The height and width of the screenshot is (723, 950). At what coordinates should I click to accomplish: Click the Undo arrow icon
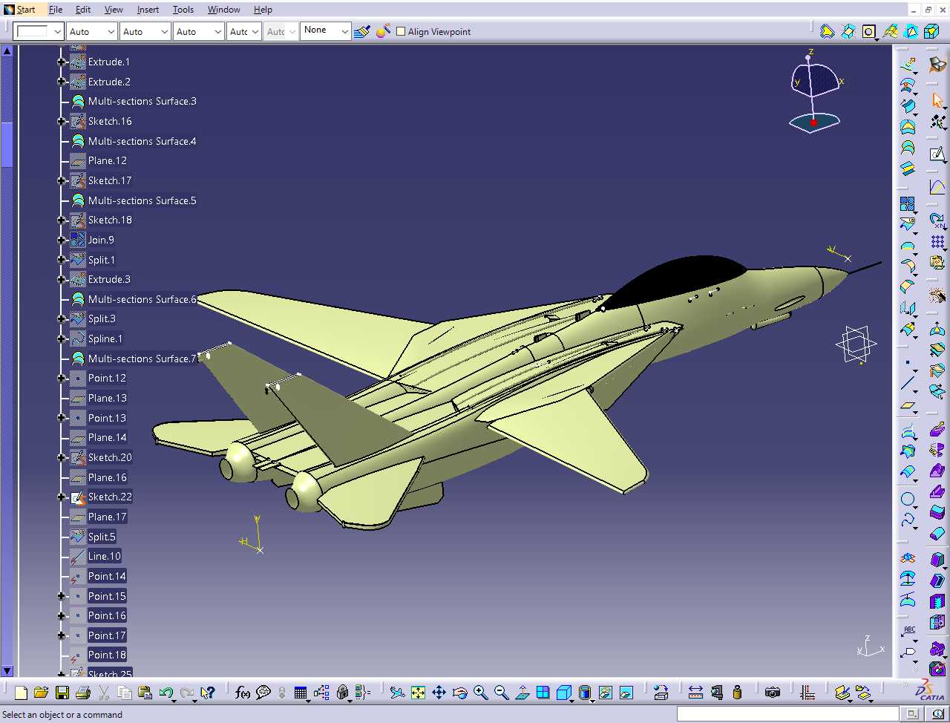(166, 693)
